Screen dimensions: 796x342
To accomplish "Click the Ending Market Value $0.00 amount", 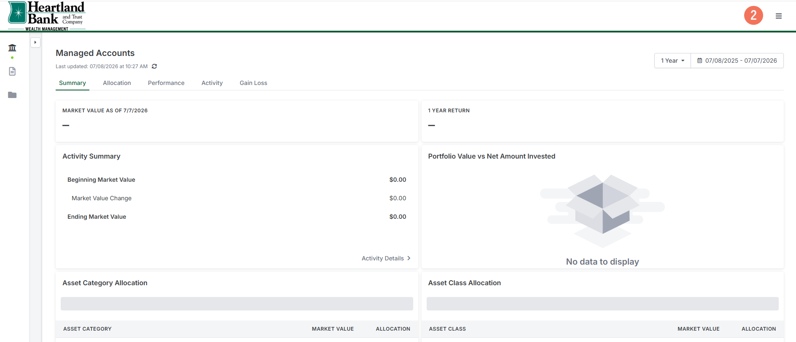I will [398, 217].
